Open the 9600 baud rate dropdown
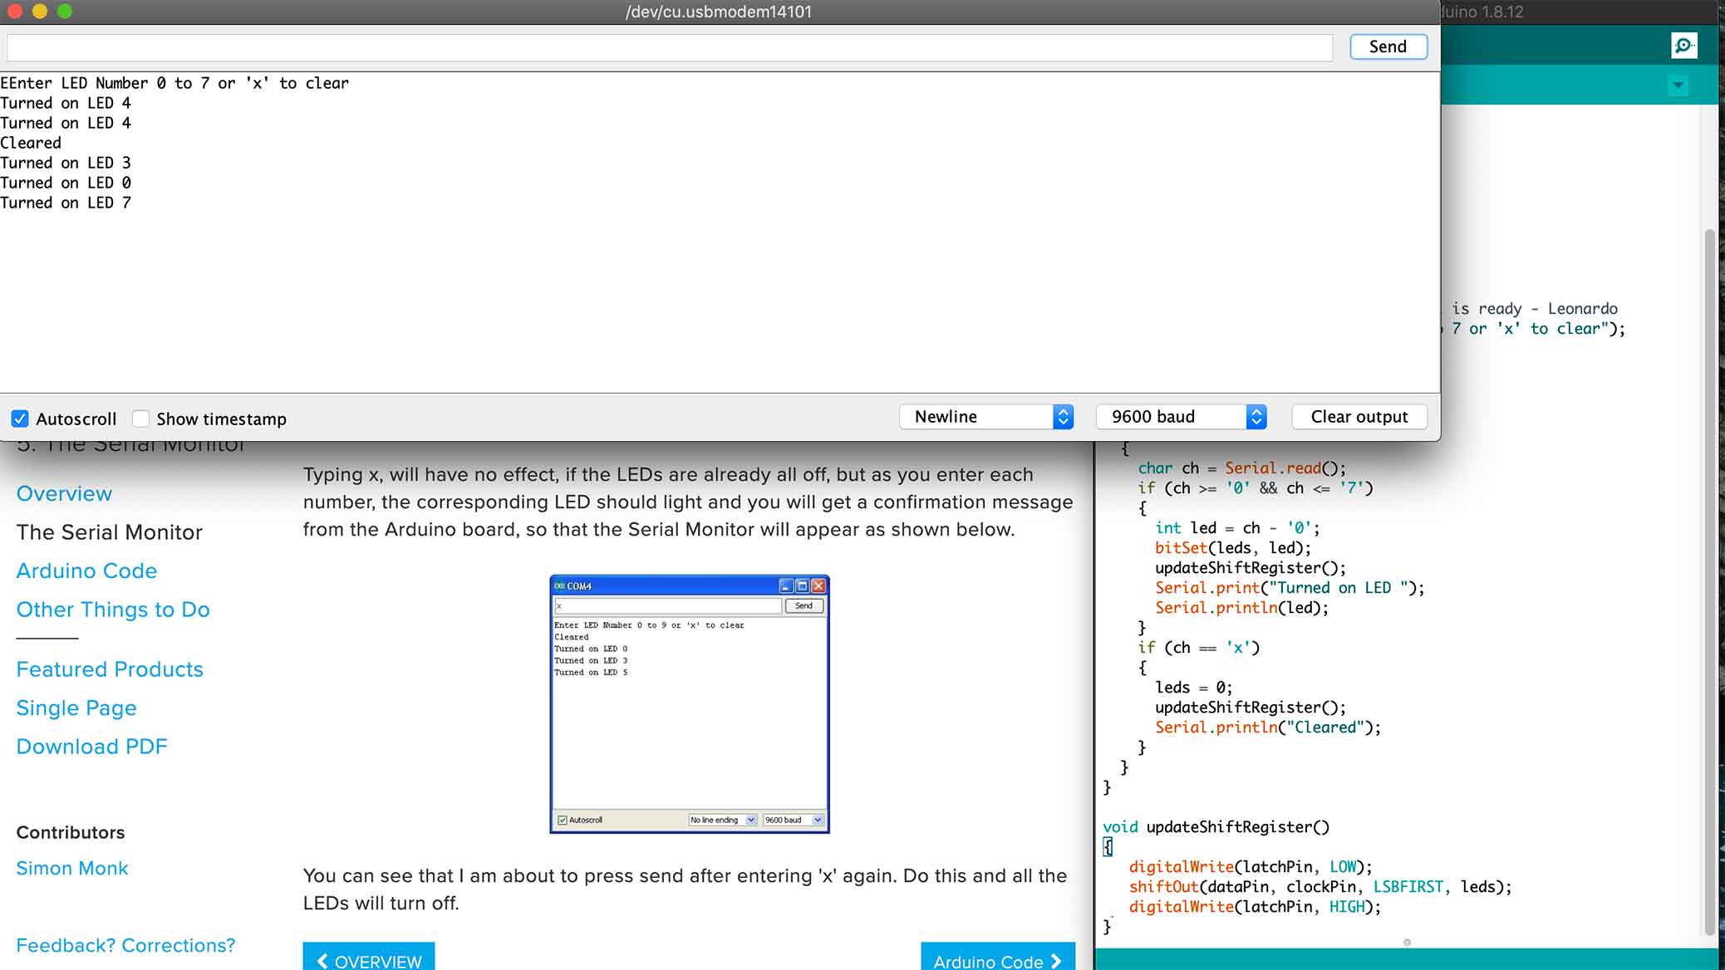This screenshot has width=1725, height=970. (x=1181, y=417)
